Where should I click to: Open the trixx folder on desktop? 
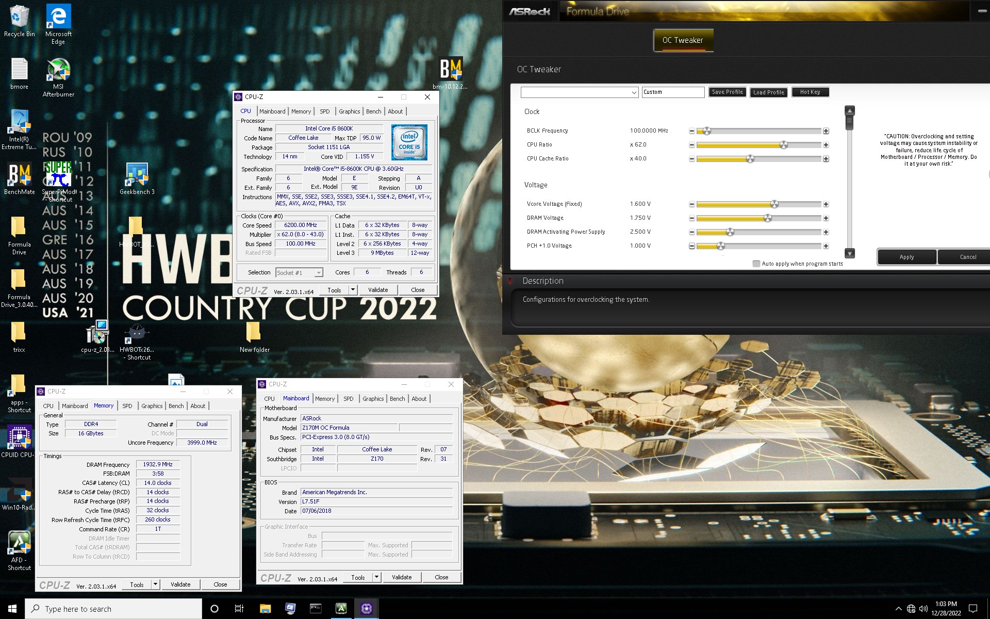click(x=19, y=337)
